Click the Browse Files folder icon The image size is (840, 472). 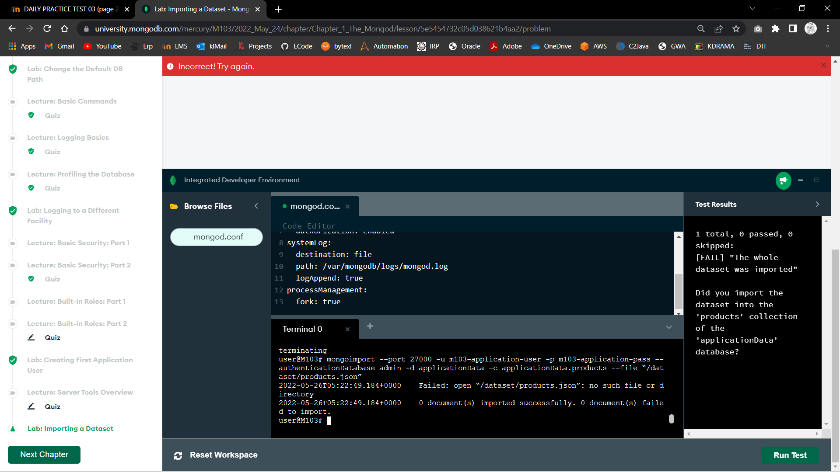point(174,206)
